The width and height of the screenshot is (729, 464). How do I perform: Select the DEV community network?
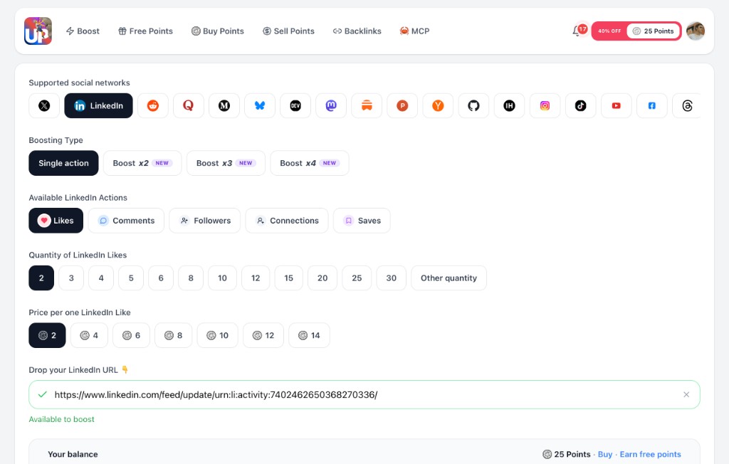295,105
